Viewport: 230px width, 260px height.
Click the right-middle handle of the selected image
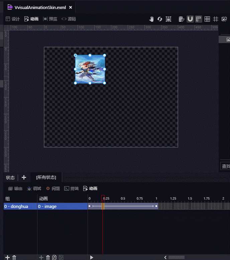(x=104, y=69)
